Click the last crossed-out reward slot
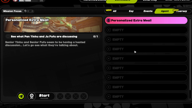 point(84,96)
